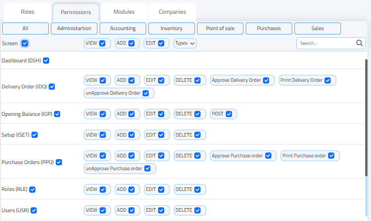Show the Inventory permissions
371x221 pixels.
click(x=171, y=28)
